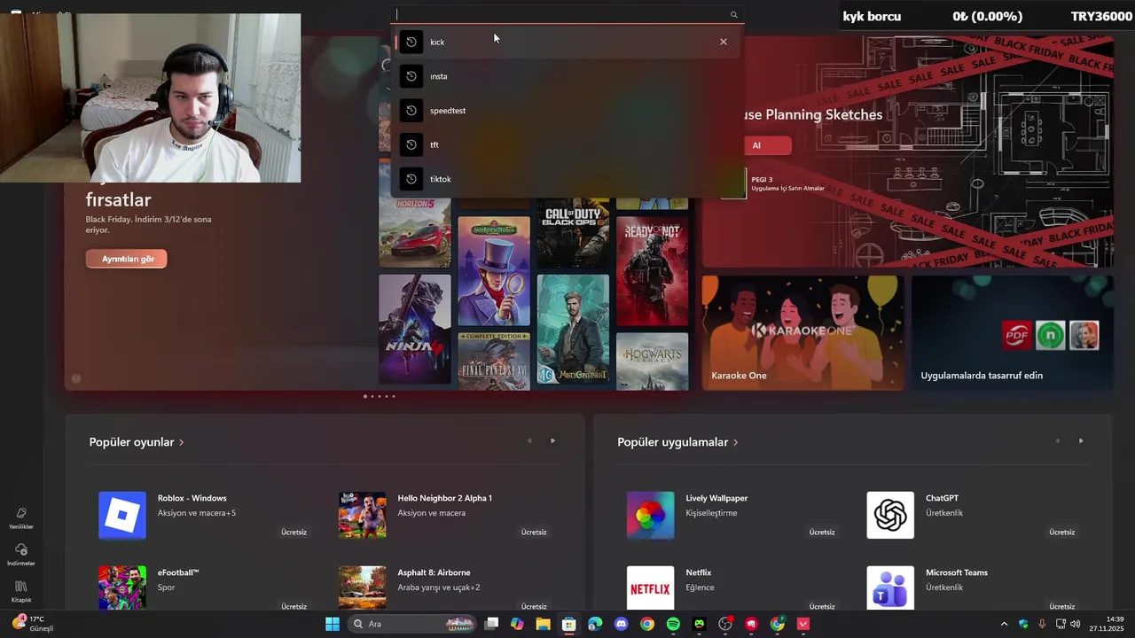Screen dimensions: 1135x638
Task: Click Ücretsiz for Lively Wallpaper
Action: click(x=822, y=533)
